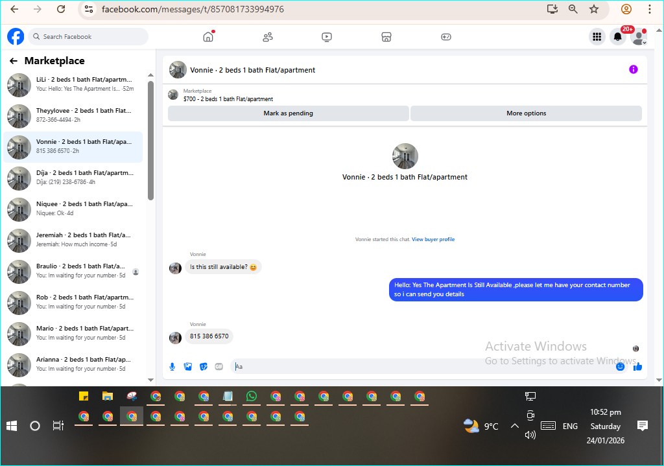Open View buyer profile link
The image size is (664, 466).
click(433, 240)
